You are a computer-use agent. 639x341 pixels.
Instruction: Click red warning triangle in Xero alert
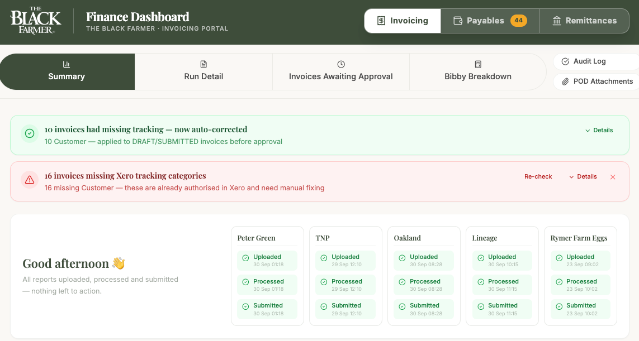(29, 180)
